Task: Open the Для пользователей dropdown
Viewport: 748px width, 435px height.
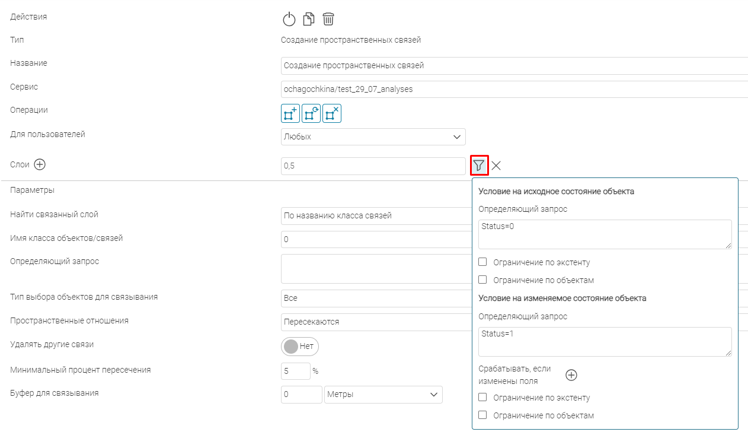Action: (373, 137)
